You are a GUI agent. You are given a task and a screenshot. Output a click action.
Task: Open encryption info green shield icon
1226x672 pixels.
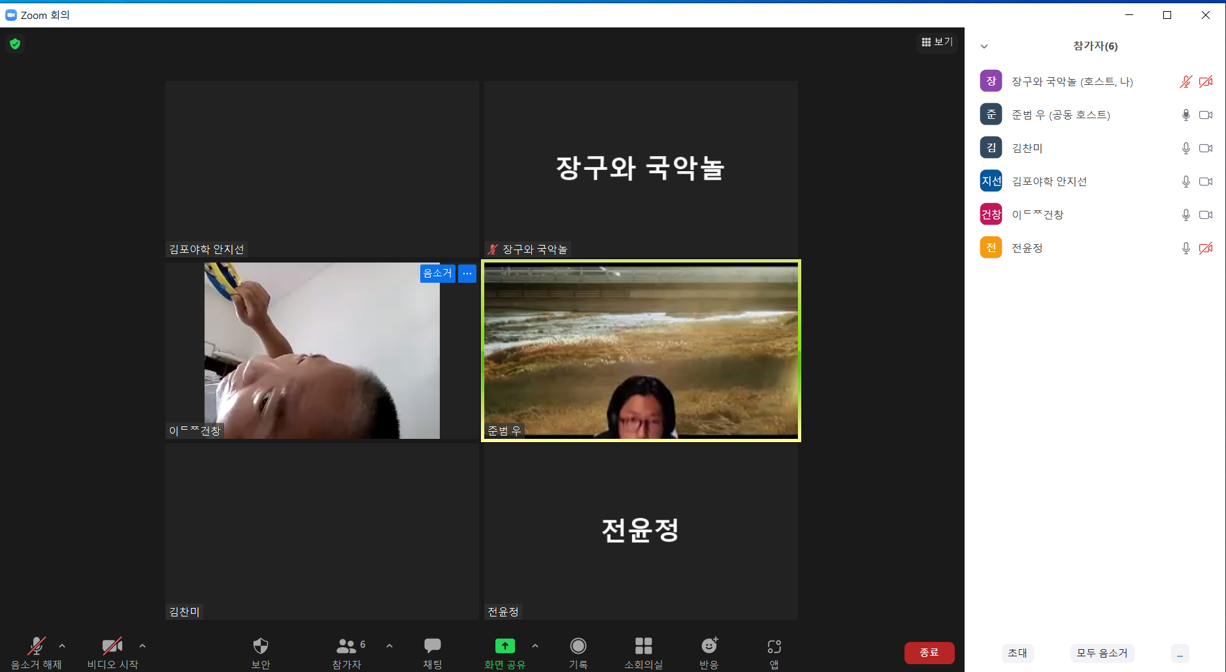point(15,44)
